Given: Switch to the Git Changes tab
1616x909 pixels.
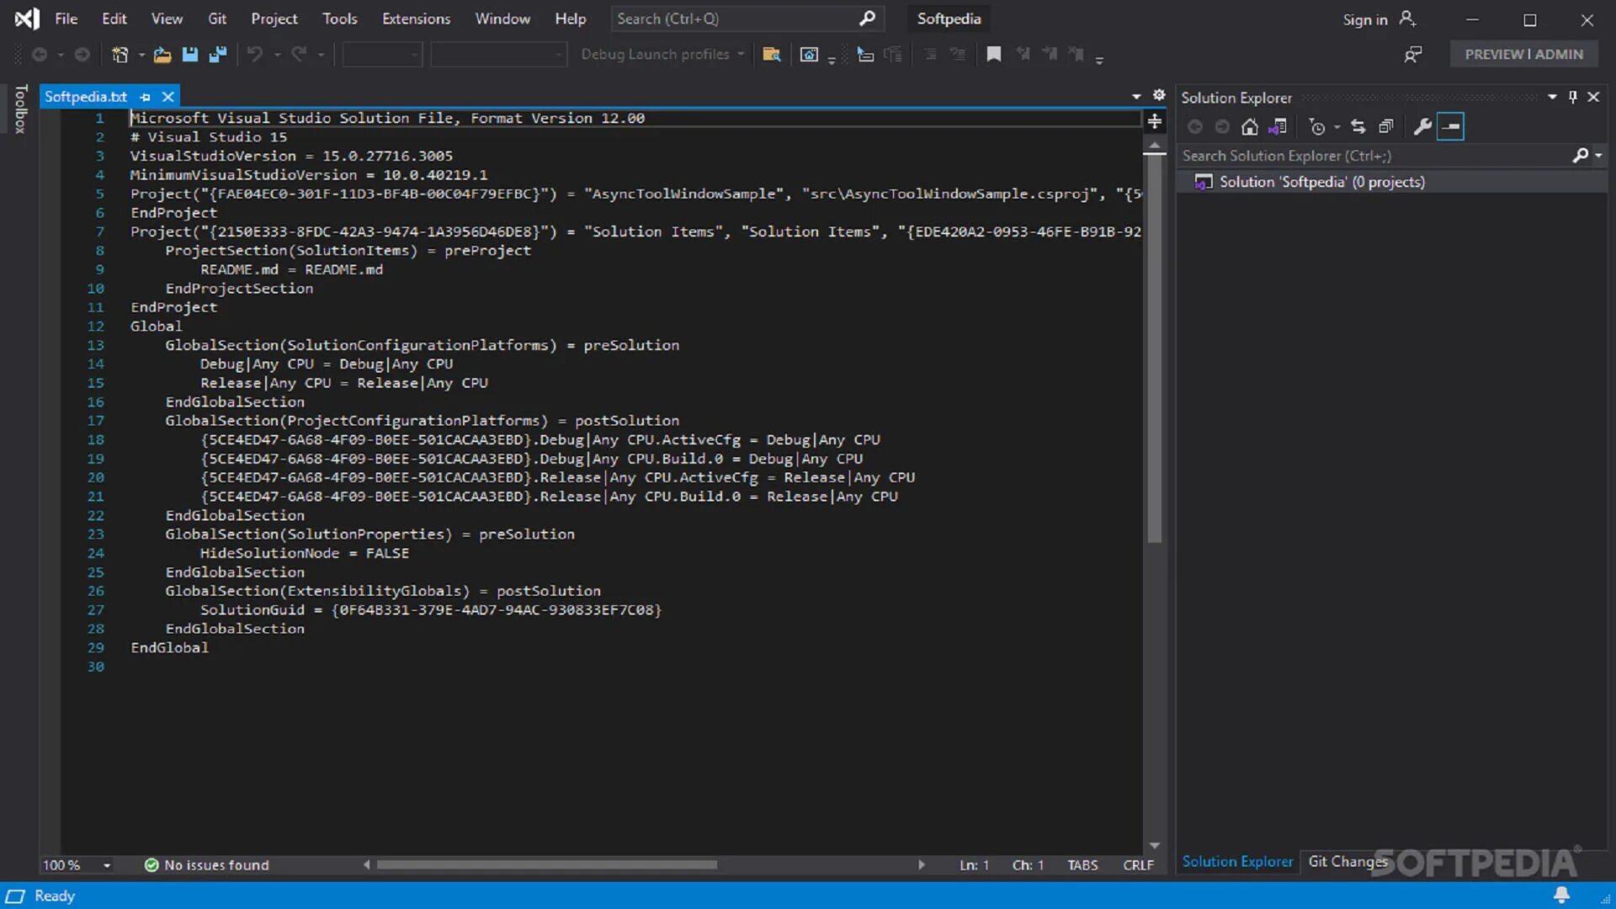Looking at the screenshot, I should pyautogui.click(x=1347, y=861).
